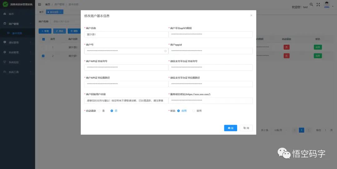
Task: Click the 商户名称 field in the dialog
Action: click(x=126, y=34)
